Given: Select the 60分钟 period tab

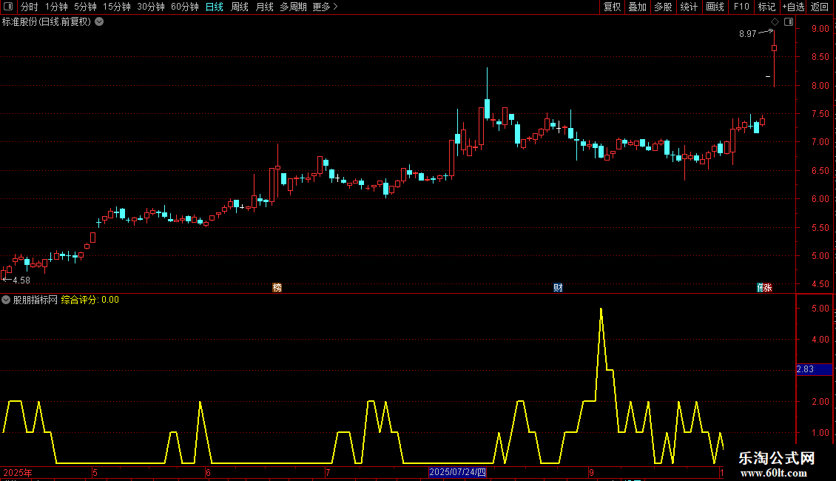Looking at the screenshot, I should pos(185,7).
